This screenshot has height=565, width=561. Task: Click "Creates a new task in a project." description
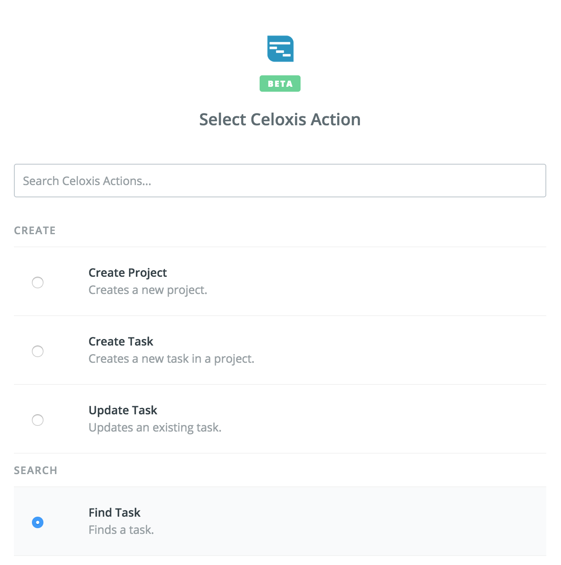pyautogui.click(x=171, y=359)
